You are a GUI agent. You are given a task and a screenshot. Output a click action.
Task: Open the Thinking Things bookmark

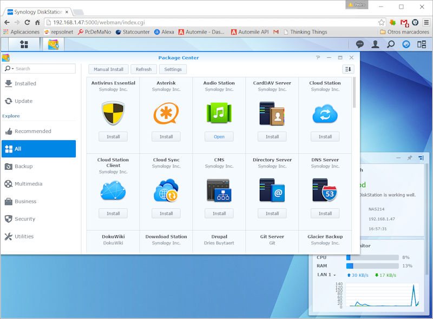pos(305,32)
